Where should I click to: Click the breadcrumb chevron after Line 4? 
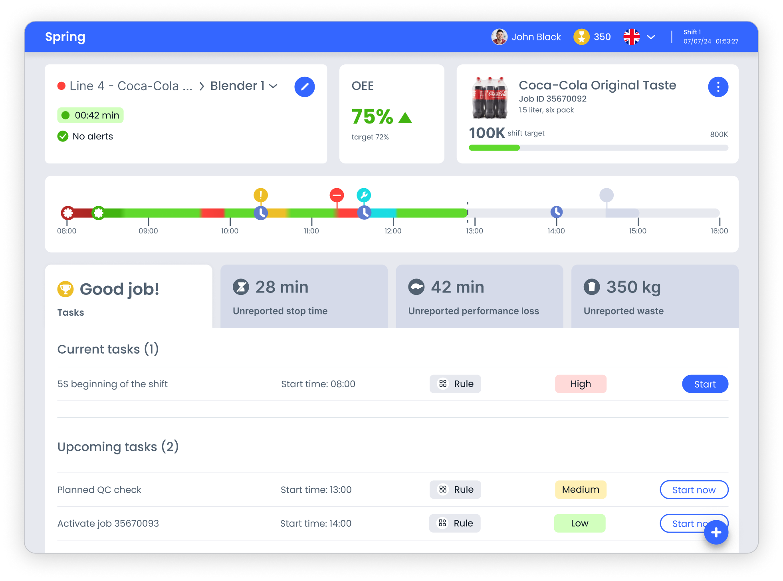pyautogui.click(x=202, y=86)
